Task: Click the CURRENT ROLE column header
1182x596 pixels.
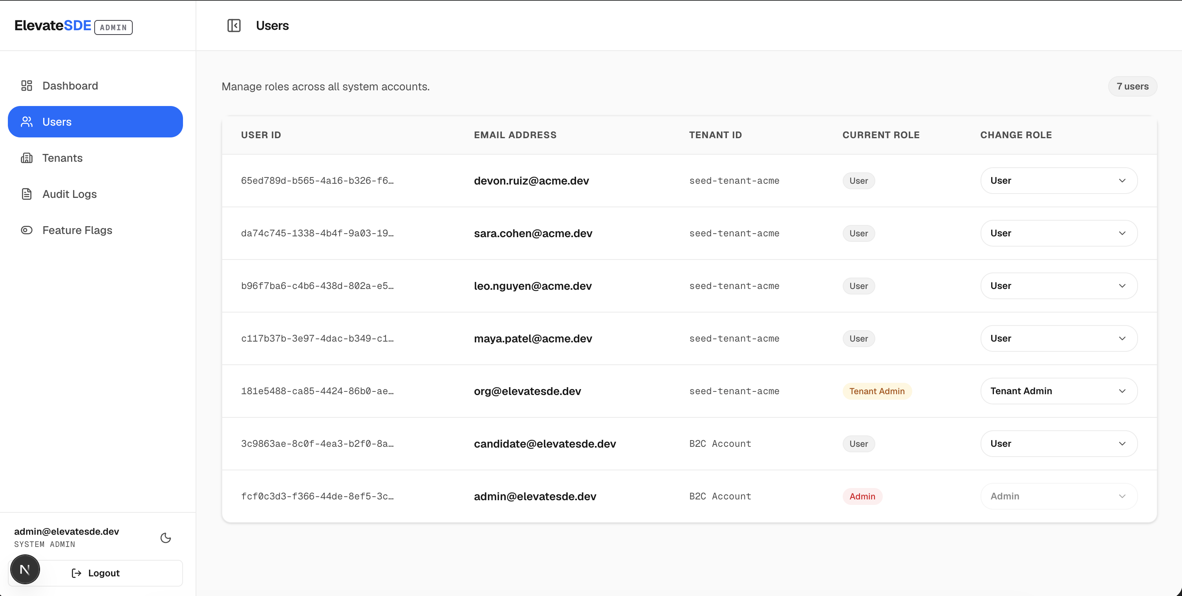Action: click(881, 135)
